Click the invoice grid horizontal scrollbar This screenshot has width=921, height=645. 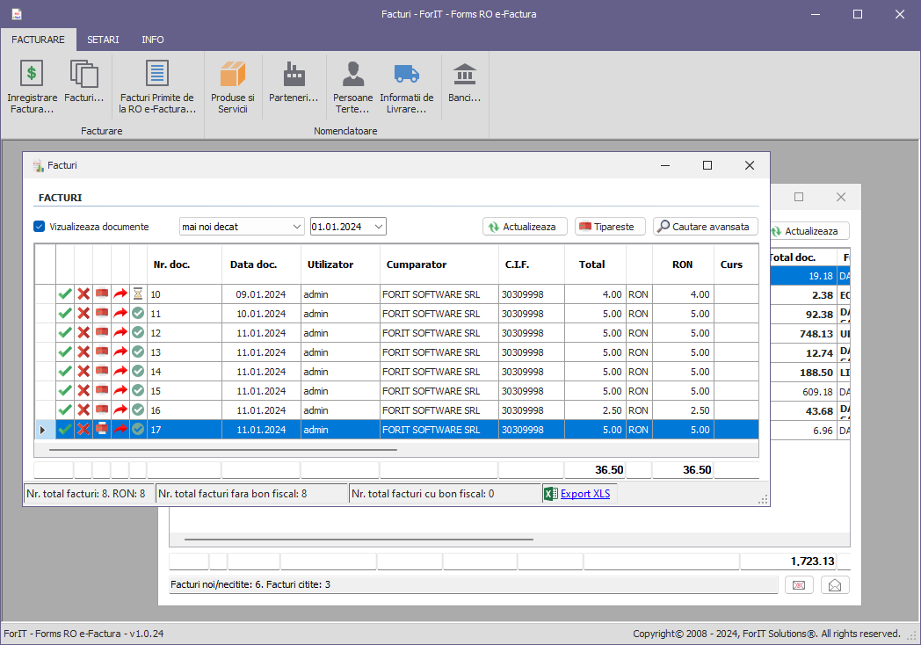tap(223, 449)
